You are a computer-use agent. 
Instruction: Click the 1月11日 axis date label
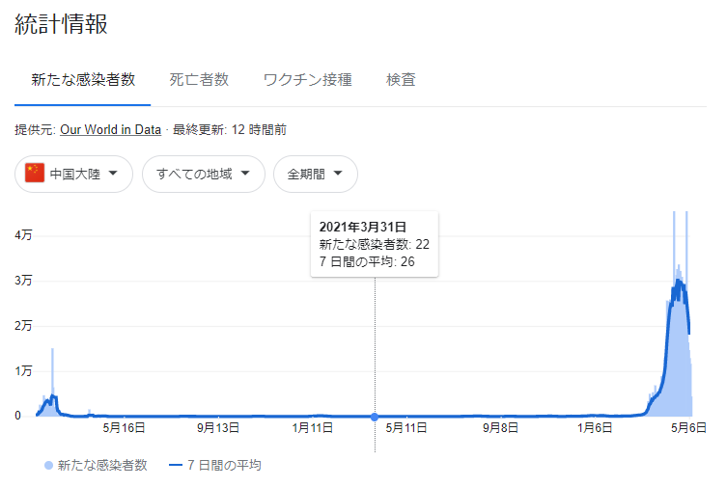pyautogui.click(x=313, y=428)
